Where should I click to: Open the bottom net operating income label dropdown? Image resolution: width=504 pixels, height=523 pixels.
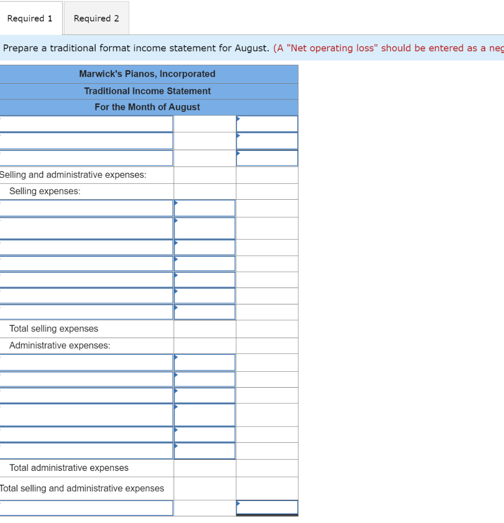pos(87,508)
